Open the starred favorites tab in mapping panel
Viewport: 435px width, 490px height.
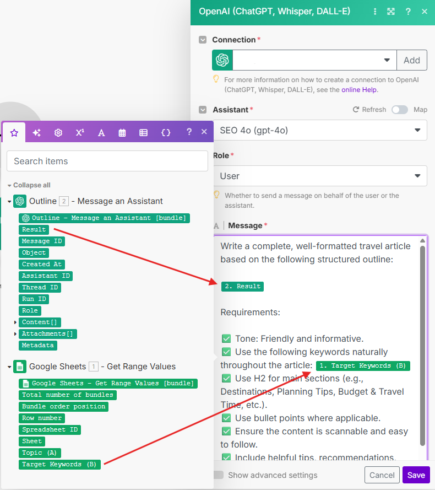tap(14, 133)
